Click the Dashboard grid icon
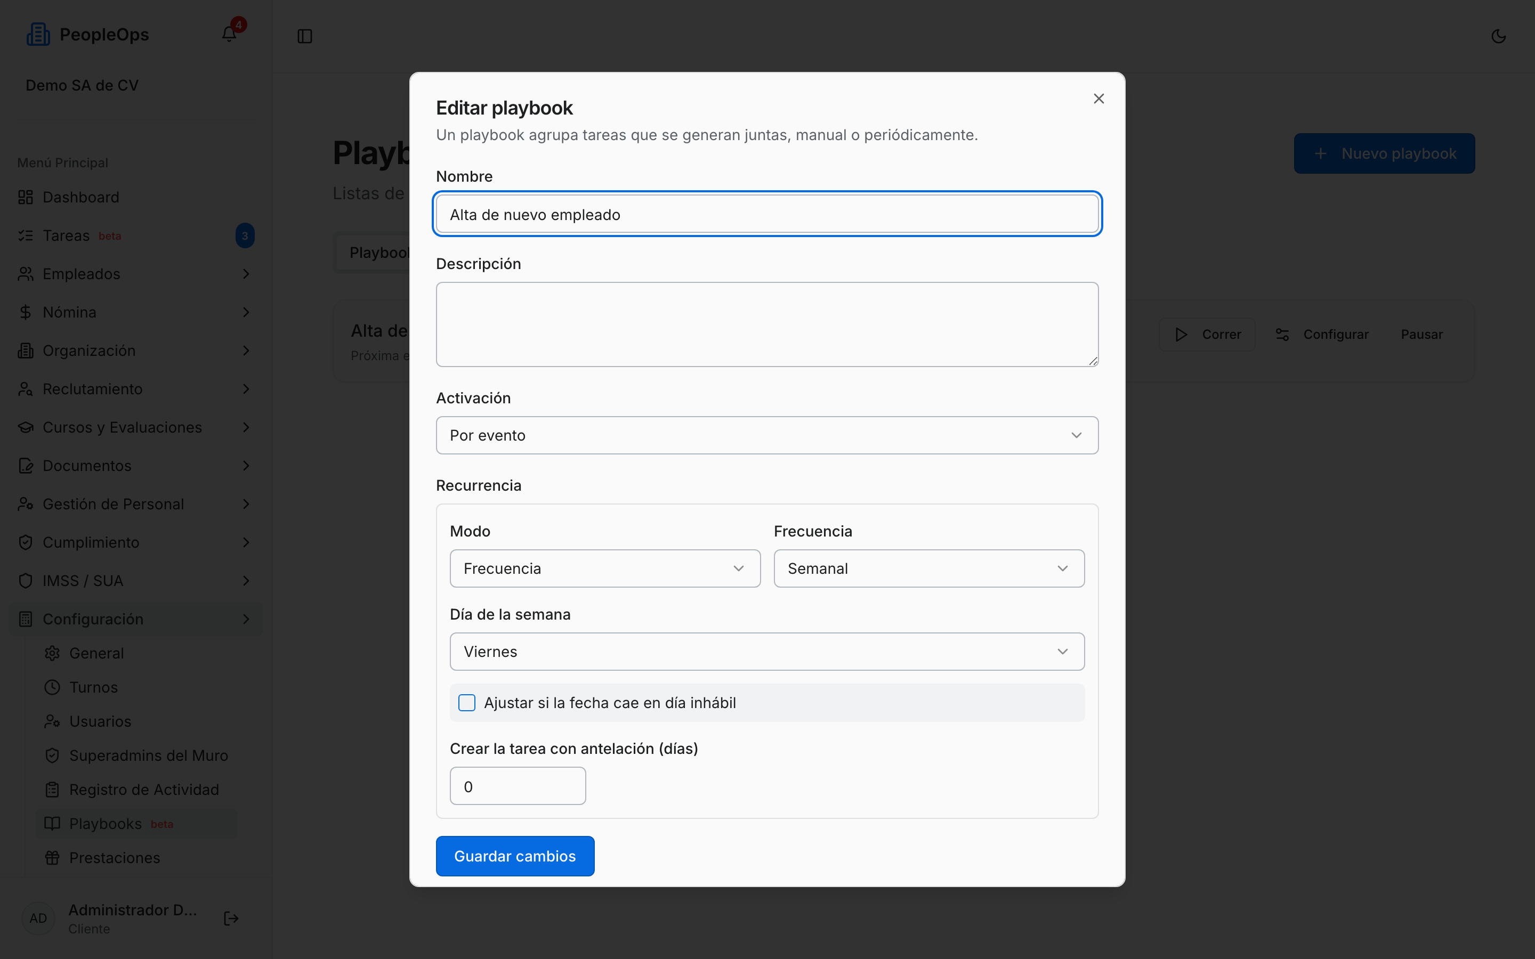 click(26, 197)
